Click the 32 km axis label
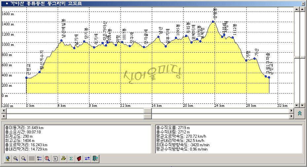307x167 pixels. tap(283, 105)
